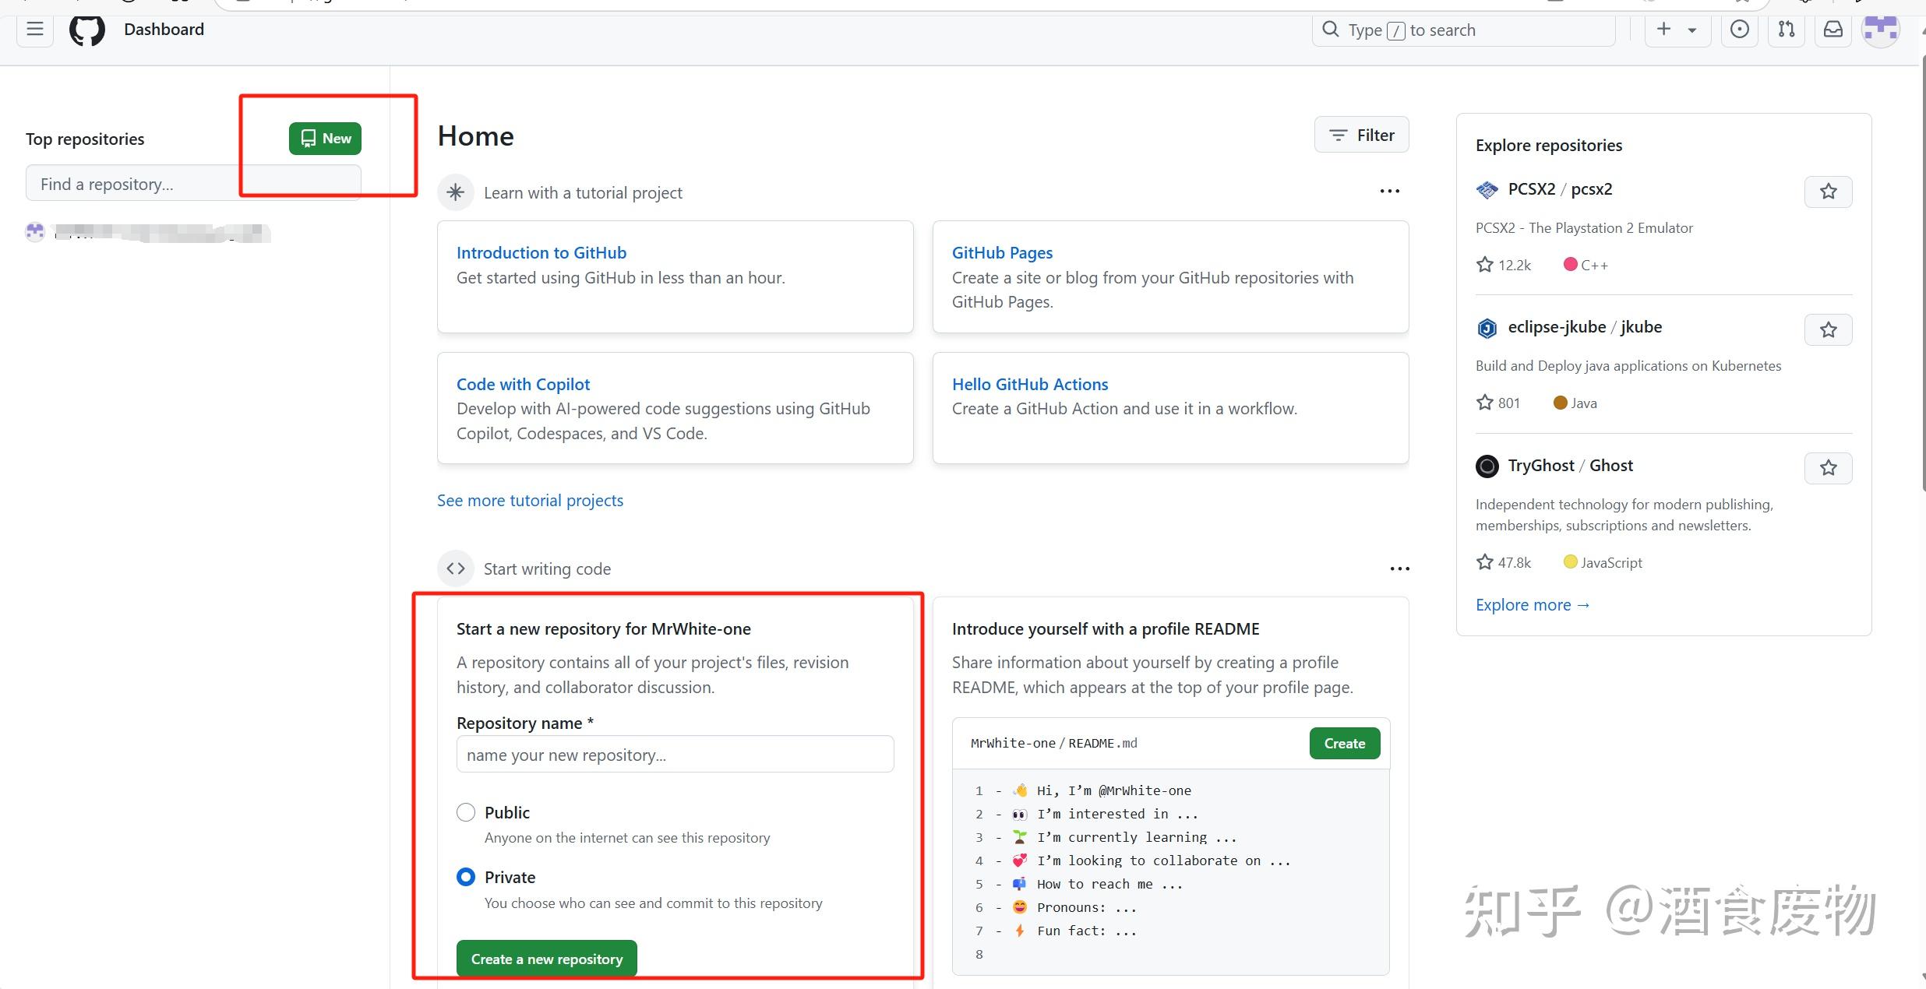1926x989 pixels.
Task: Open the create new dropdown arrow
Action: click(1691, 29)
